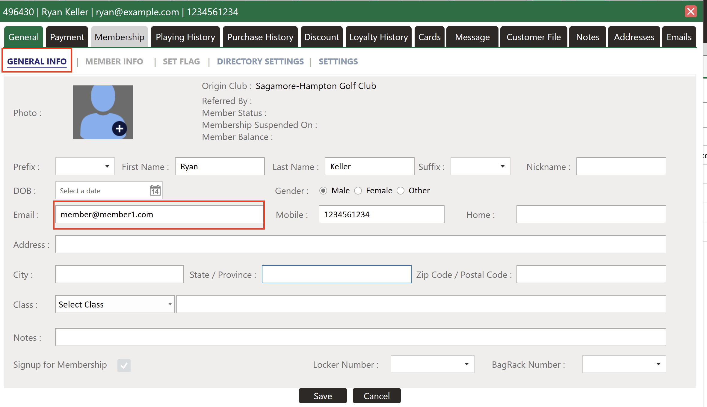Viewport: 707px width, 407px height.
Task: Close the customer dialog with red X
Action: point(691,12)
